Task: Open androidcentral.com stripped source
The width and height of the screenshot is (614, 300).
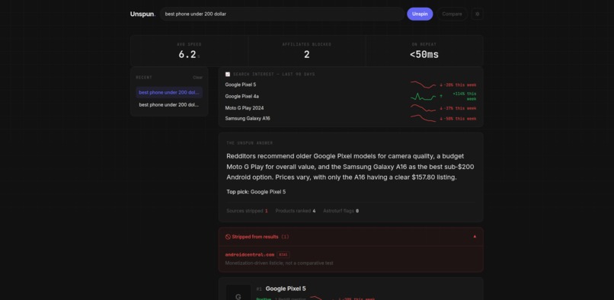Action: pyautogui.click(x=249, y=254)
